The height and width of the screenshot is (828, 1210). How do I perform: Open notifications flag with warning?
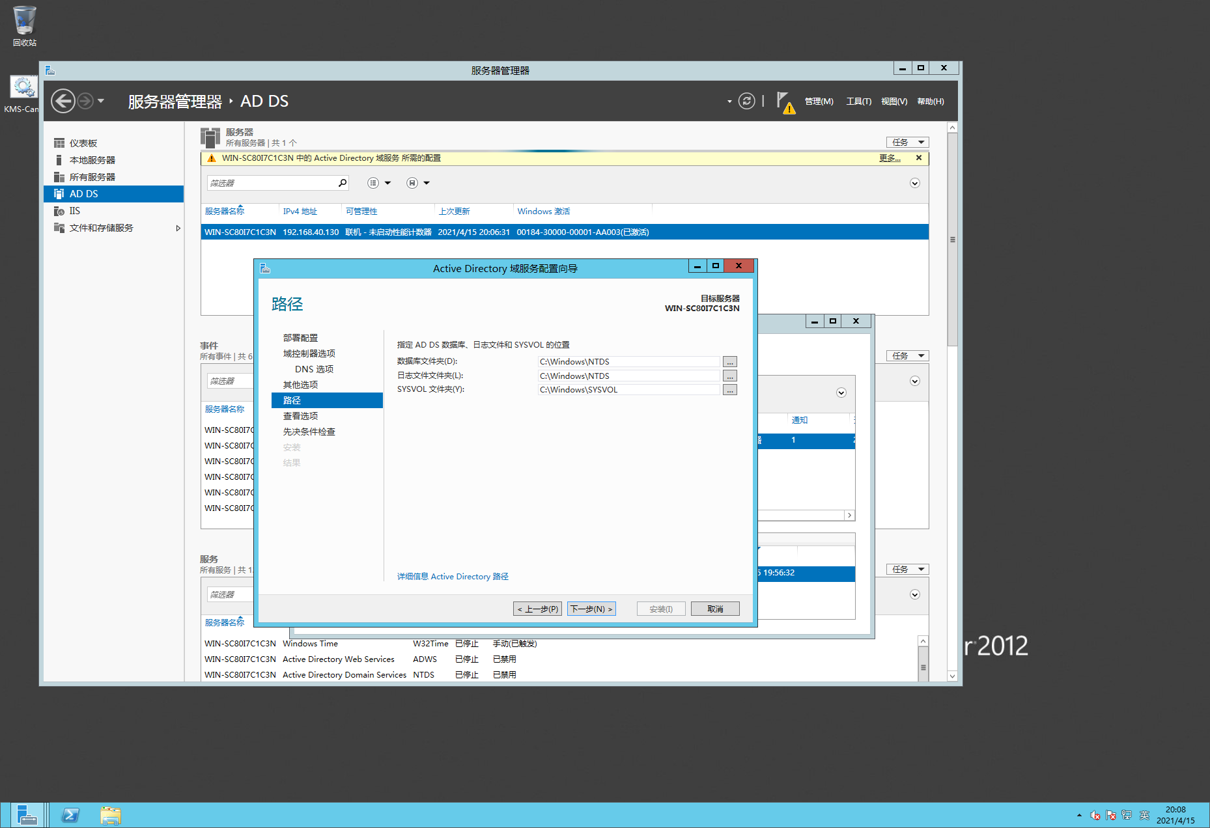[x=786, y=102]
